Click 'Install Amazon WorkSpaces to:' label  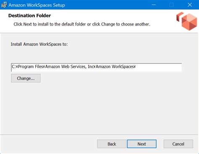tap(39, 44)
